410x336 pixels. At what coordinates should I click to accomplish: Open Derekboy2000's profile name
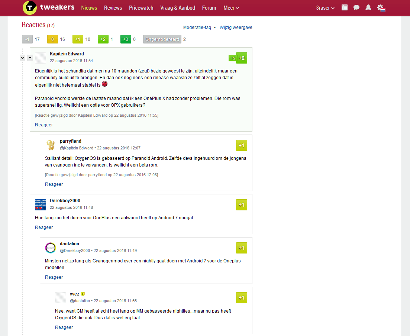coord(65,201)
